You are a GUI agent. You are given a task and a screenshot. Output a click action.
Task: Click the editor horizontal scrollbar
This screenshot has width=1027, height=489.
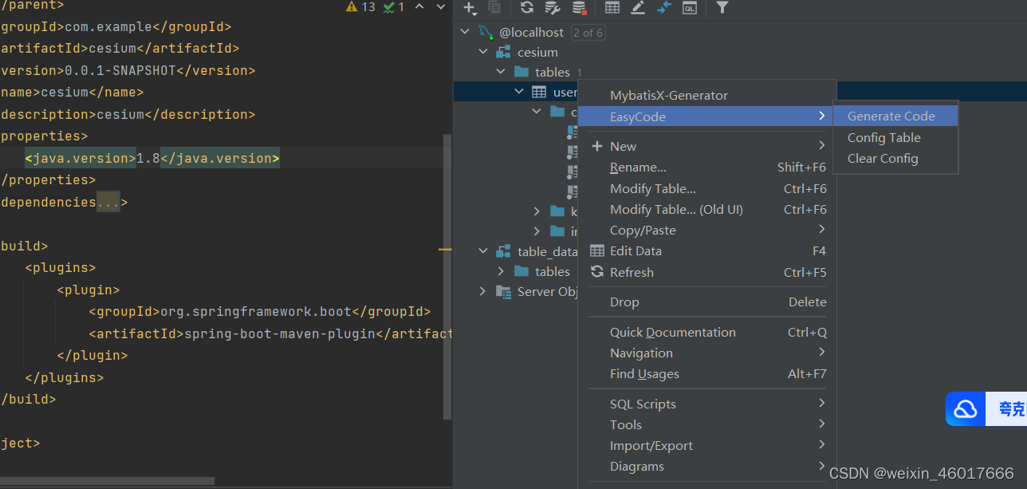[107, 481]
